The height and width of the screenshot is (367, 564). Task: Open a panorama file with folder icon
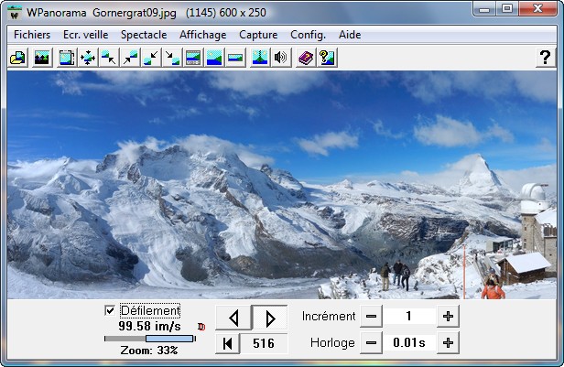pos(18,58)
